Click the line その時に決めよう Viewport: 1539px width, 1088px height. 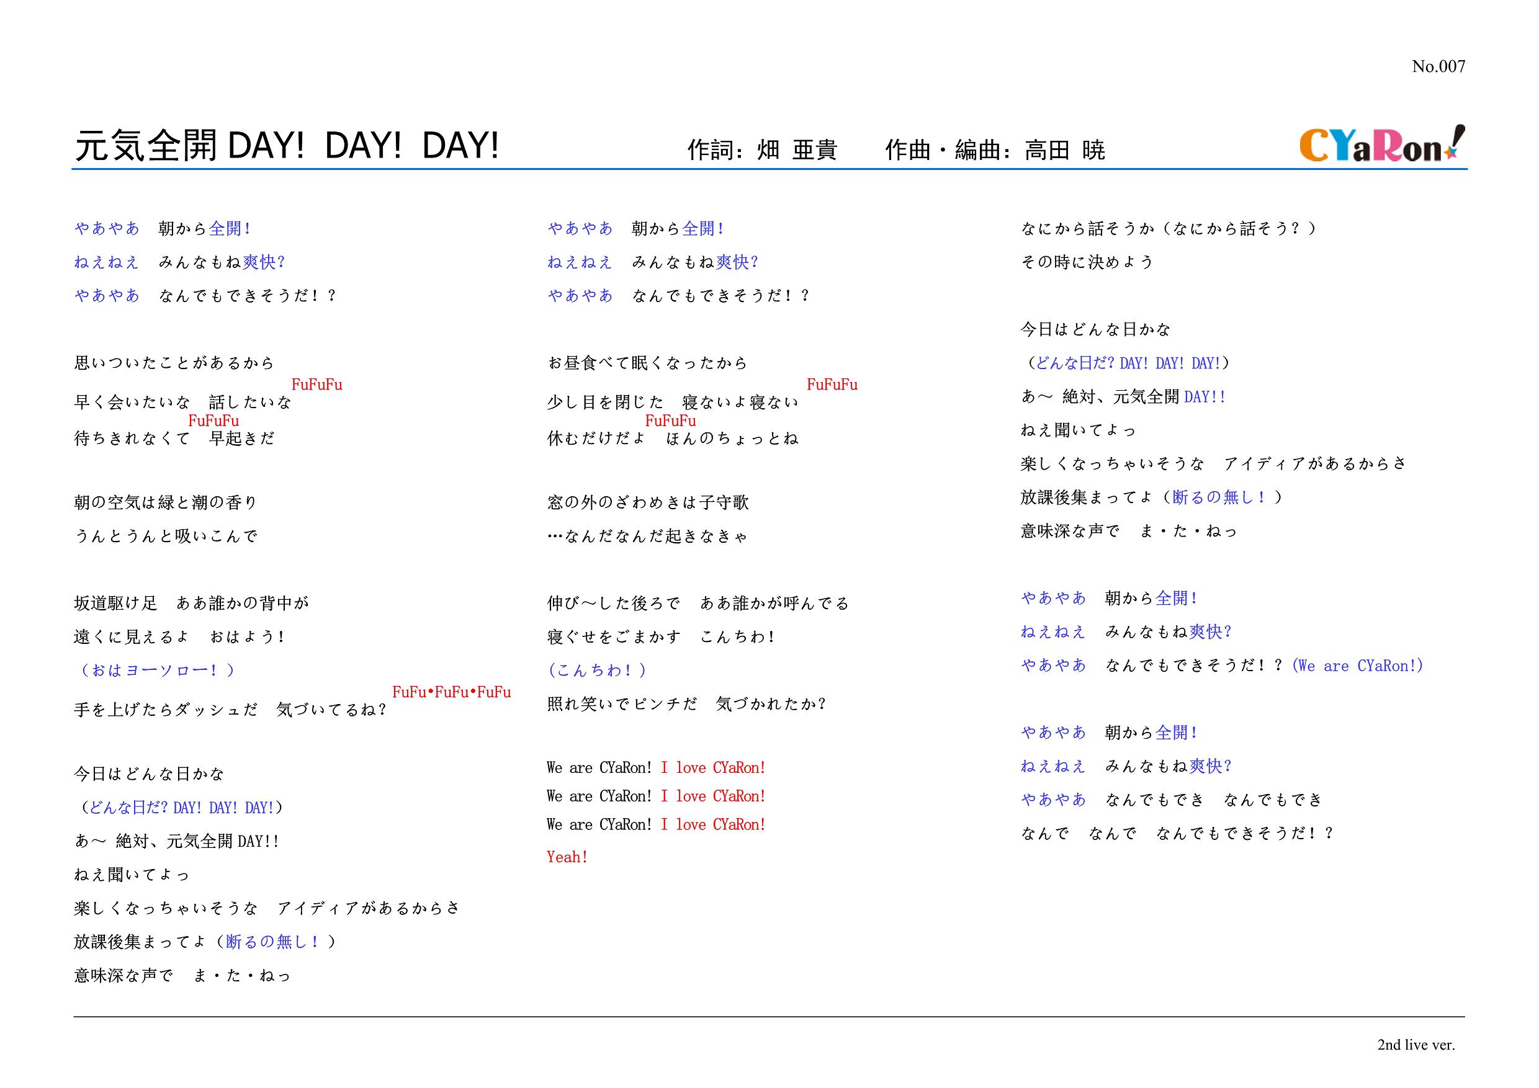click(1087, 262)
